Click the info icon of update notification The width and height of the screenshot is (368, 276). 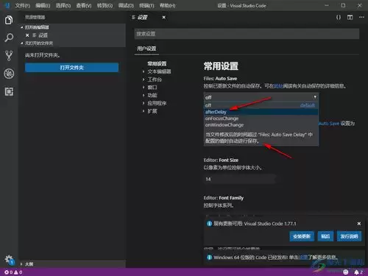(x=209, y=224)
